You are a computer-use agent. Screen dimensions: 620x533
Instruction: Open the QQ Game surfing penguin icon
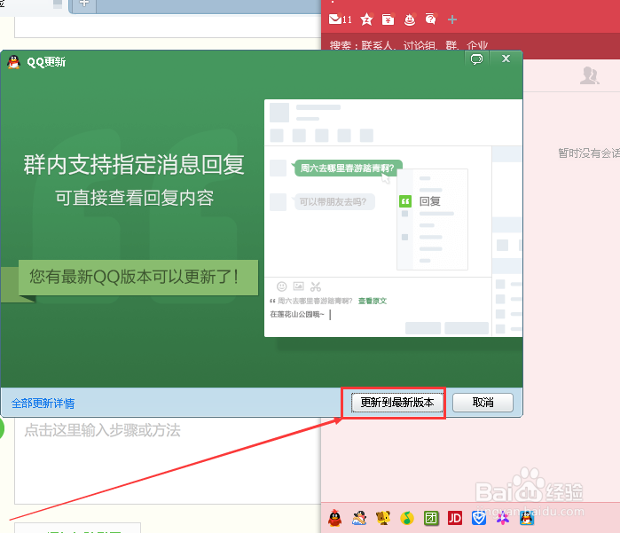click(x=359, y=518)
